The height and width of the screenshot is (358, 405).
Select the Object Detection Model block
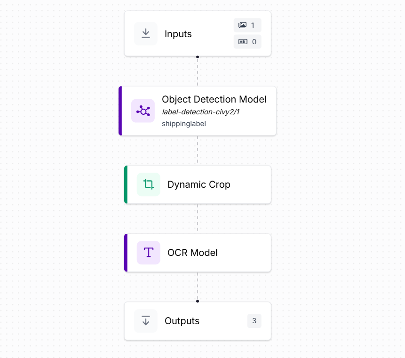[x=198, y=111]
